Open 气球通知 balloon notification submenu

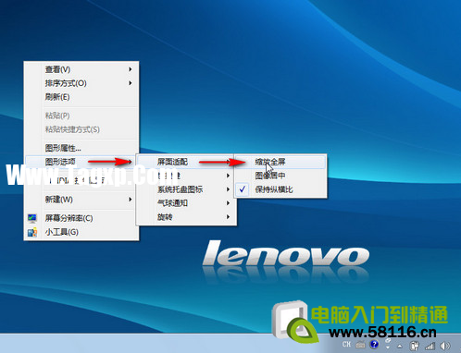pyautogui.click(x=186, y=203)
